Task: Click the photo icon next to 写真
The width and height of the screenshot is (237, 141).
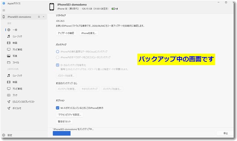Action: (9, 56)
